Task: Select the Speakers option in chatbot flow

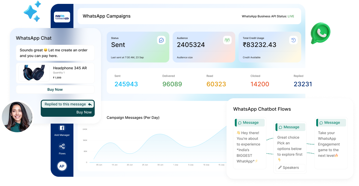Action: pyautogui.click(x=290, y=167)
